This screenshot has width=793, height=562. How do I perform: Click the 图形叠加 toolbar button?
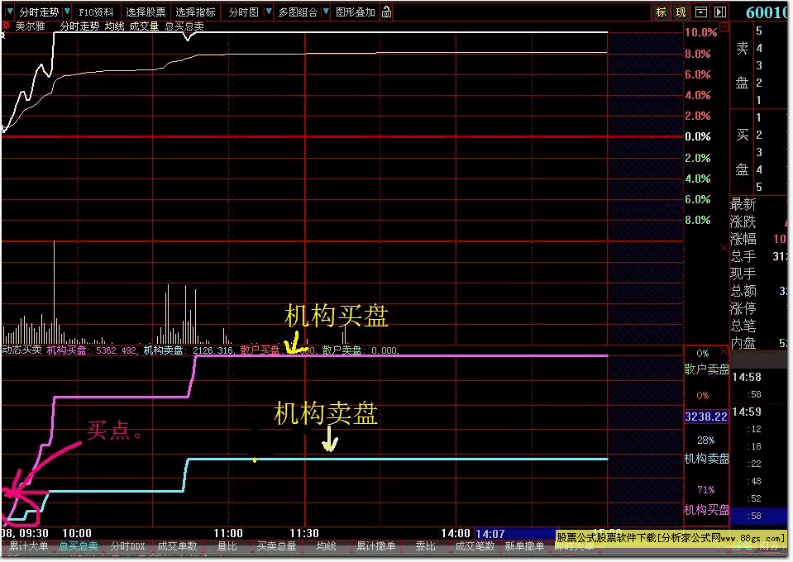pos(356,12)
